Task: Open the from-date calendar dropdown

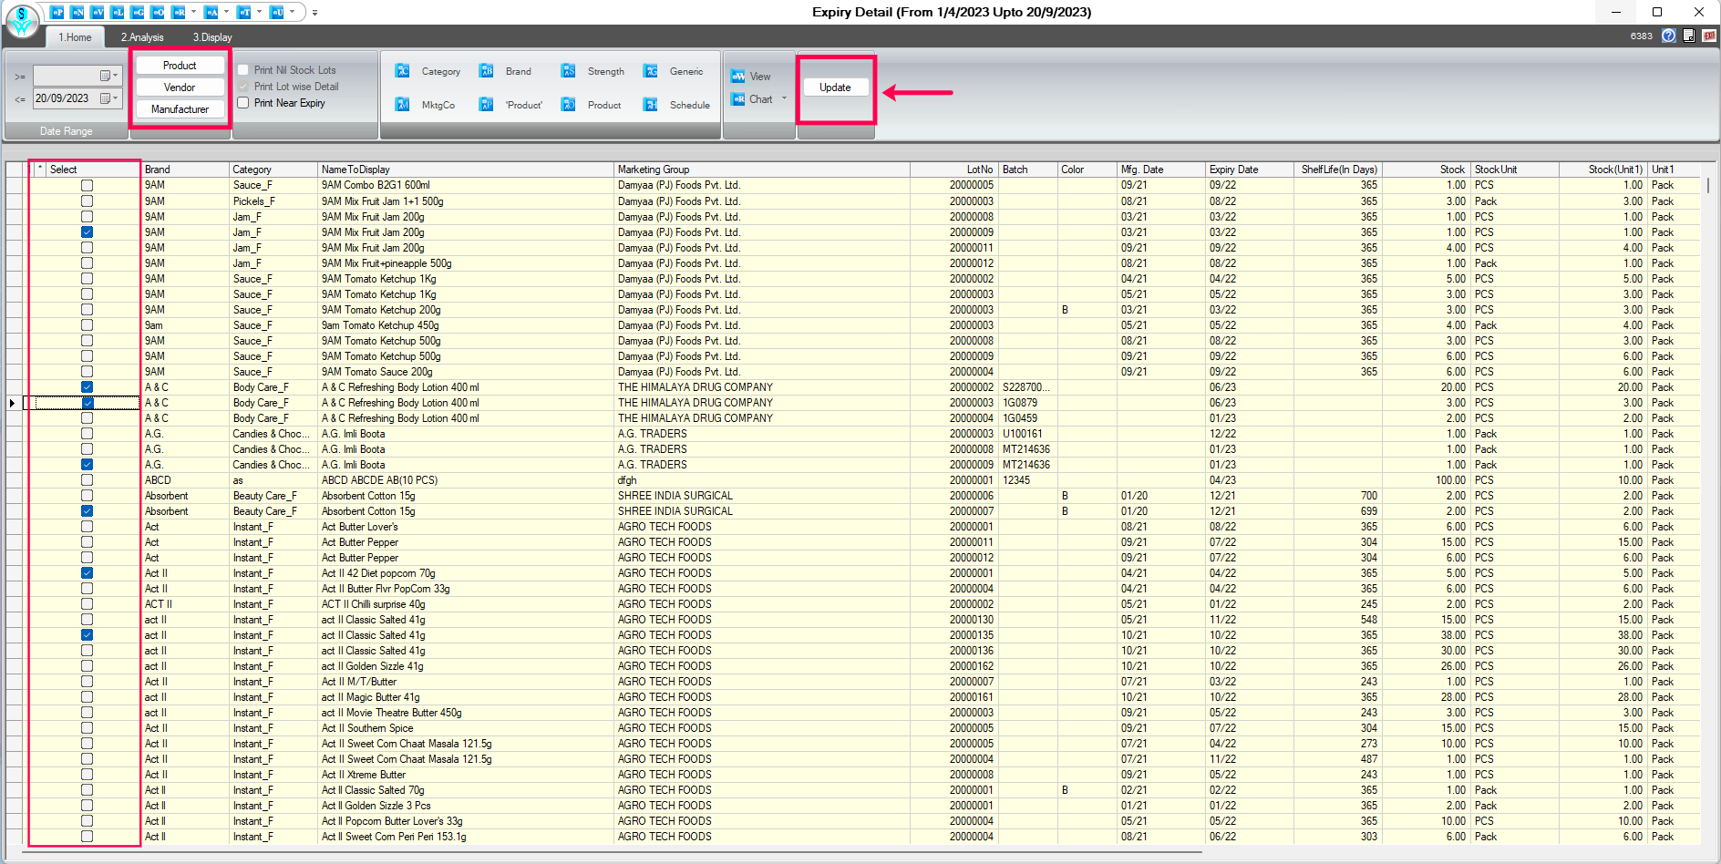Action: [x=109, y=76]
